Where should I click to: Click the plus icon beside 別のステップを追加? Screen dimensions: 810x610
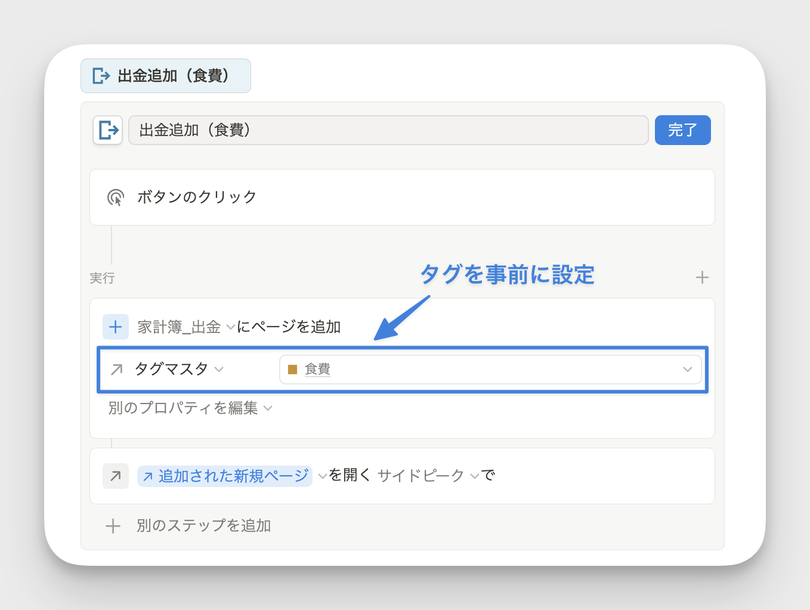(x=113, y=526)
